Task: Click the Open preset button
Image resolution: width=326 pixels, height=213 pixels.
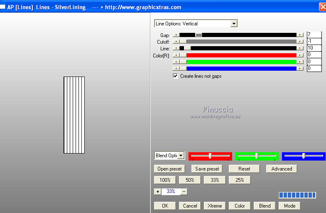Action: 169,168
